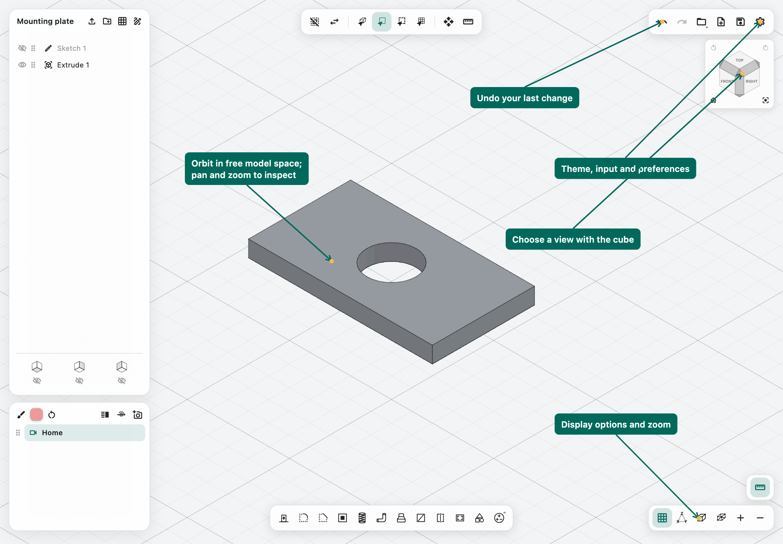
Task: Click the swap direction arrows icon
Action: click(335, 22)
